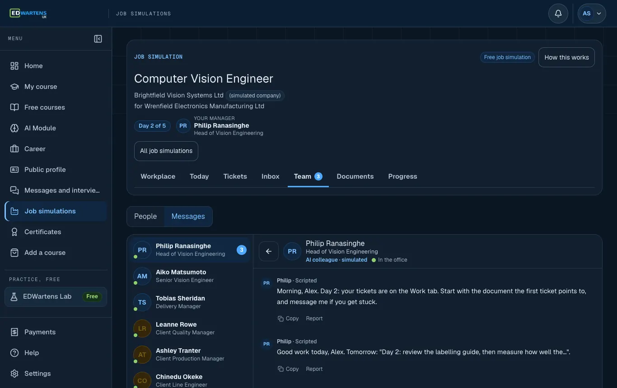Screen dimensions: 617x388
Task: Open Help in sidebar
Action: (x=56, y=353)
